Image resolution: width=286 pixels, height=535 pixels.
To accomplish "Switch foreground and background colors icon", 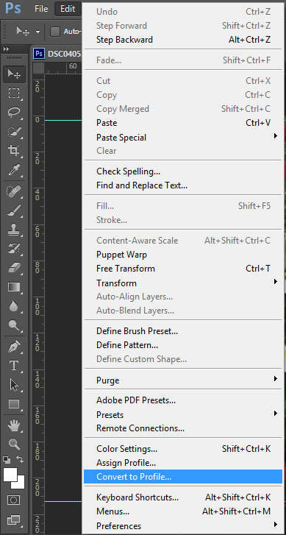I will pos(20,459).
